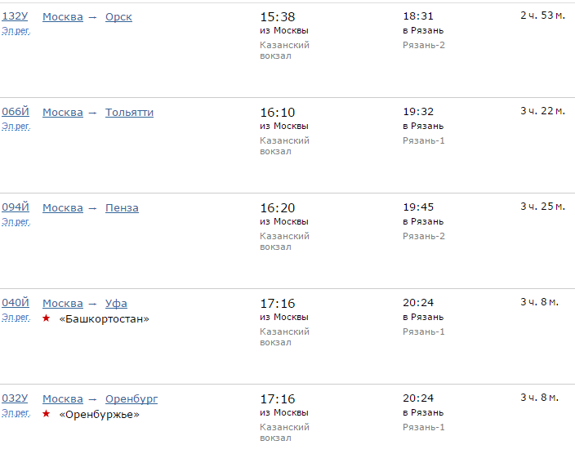Open train 132У details

point(15,16)
